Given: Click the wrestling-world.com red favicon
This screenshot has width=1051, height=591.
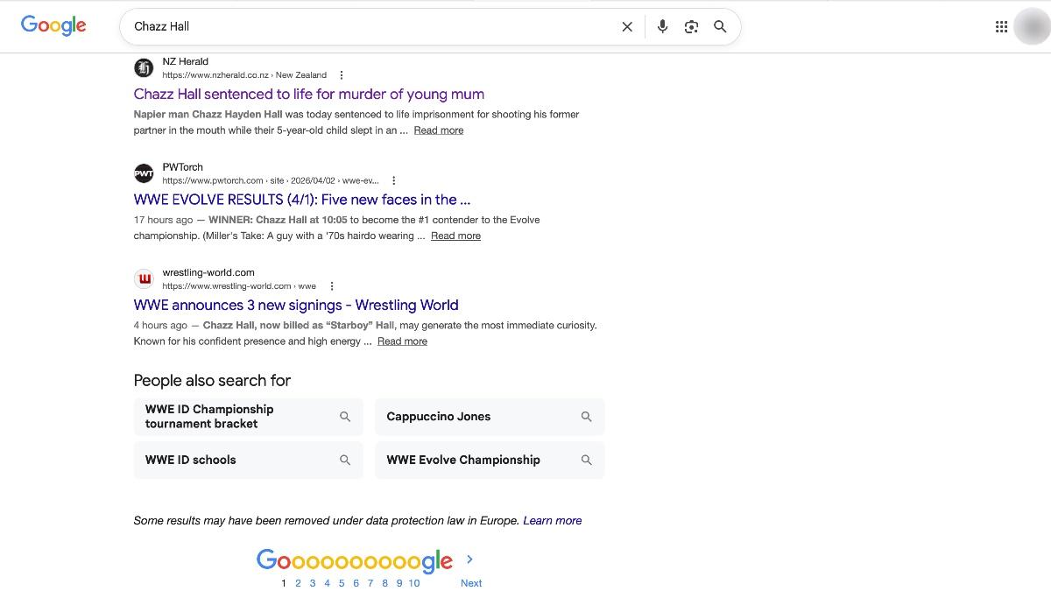Looking at the screenshot, I should click(144, 278).
